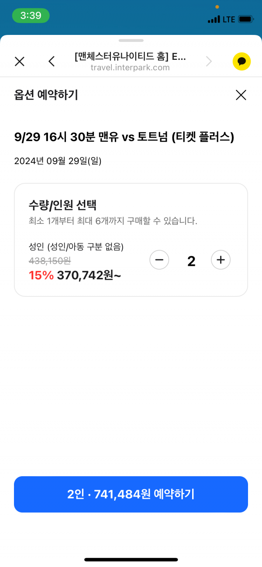Tap the home indicator bar at bottom

pos(131,560)
